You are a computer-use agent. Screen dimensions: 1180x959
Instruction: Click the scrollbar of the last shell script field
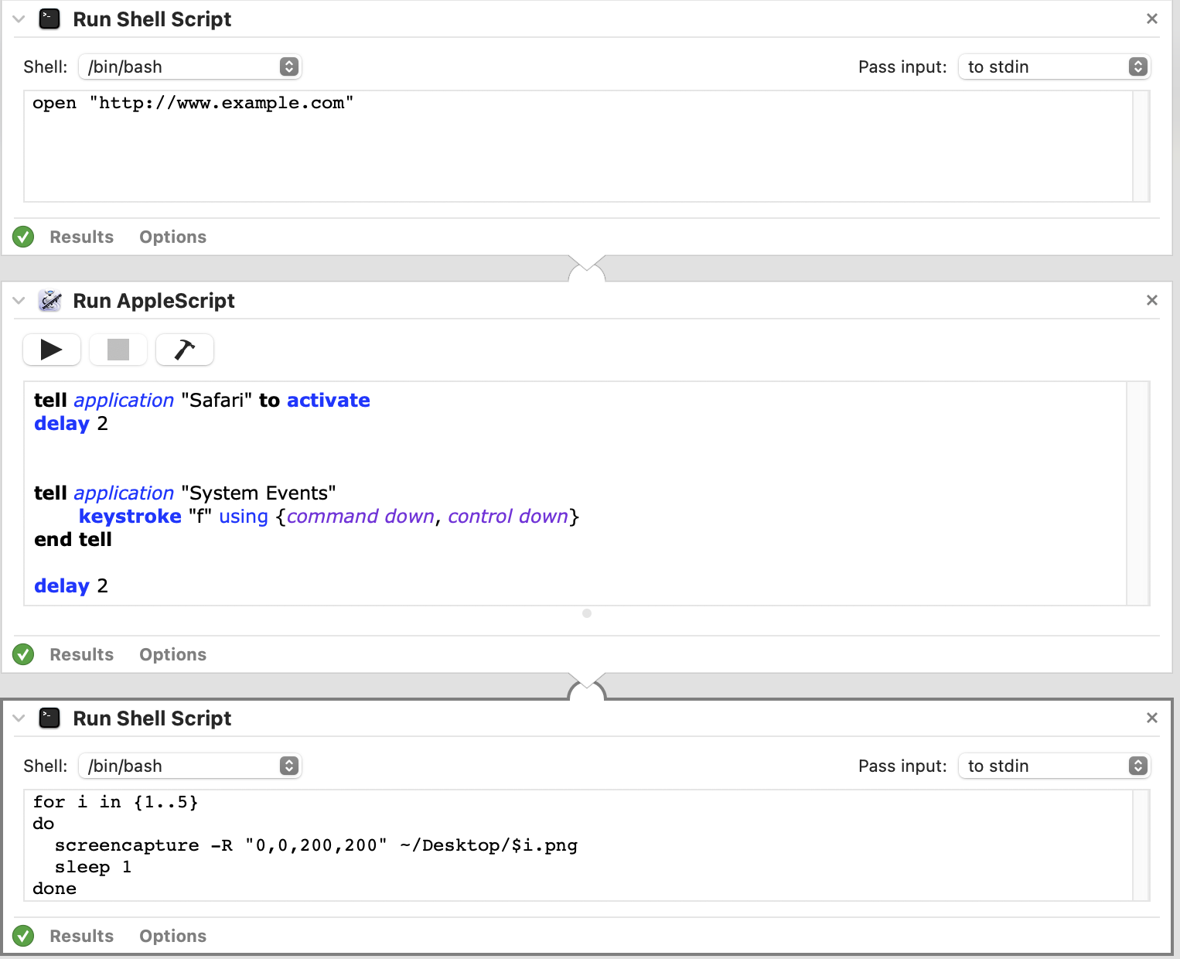tap(1141, 845)
